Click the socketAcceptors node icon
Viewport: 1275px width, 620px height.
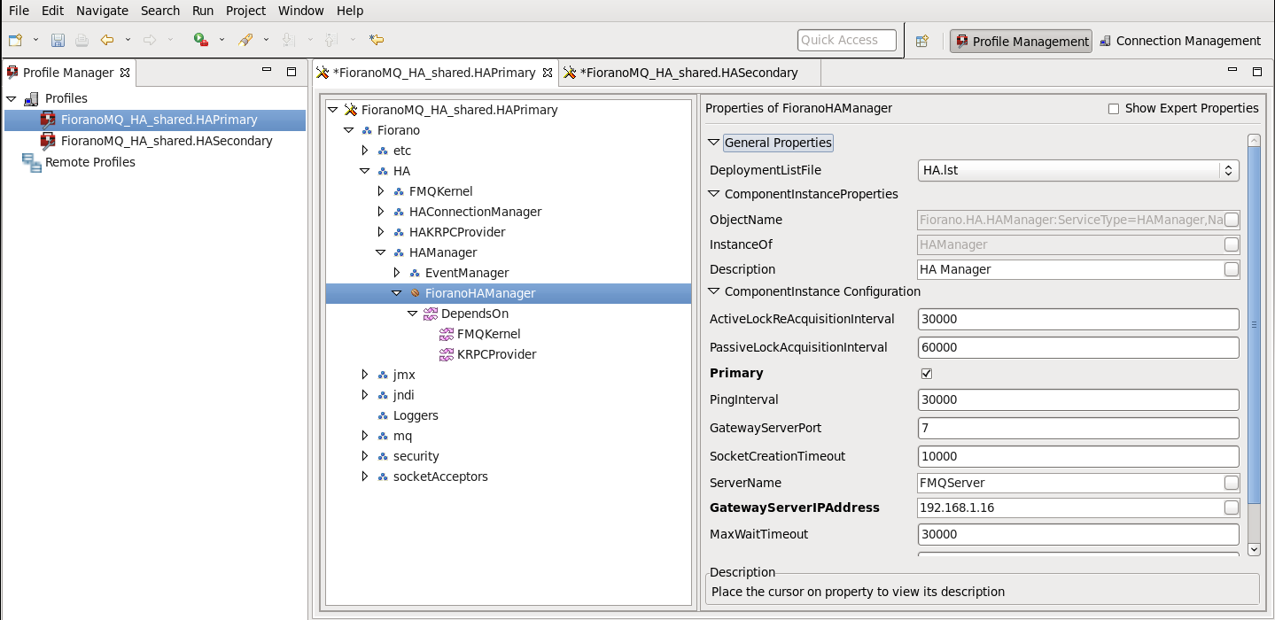click(x=384, y=477)
